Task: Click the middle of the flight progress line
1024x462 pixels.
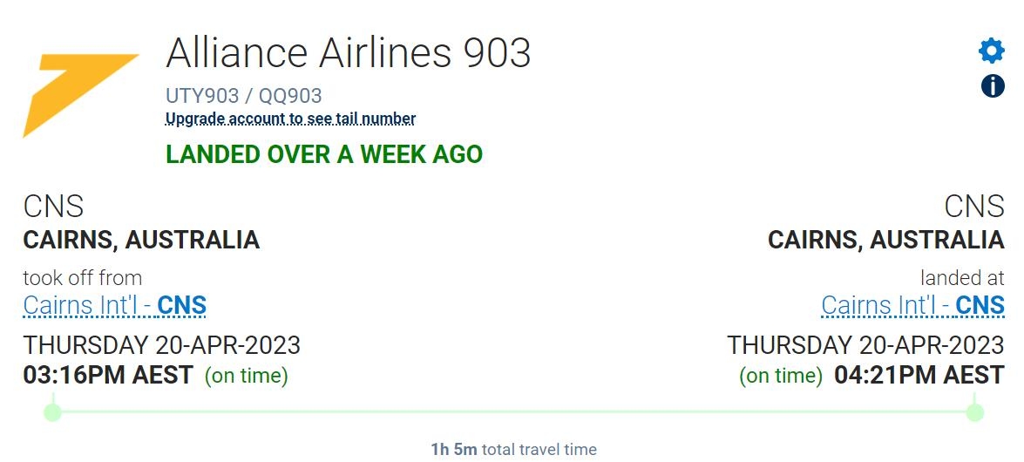Action: coord(513,411)
